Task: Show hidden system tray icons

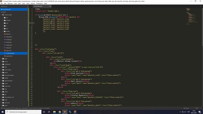Action: coord(180,112)
